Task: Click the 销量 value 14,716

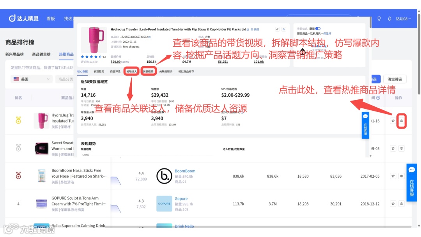Action: coord(88,95)
